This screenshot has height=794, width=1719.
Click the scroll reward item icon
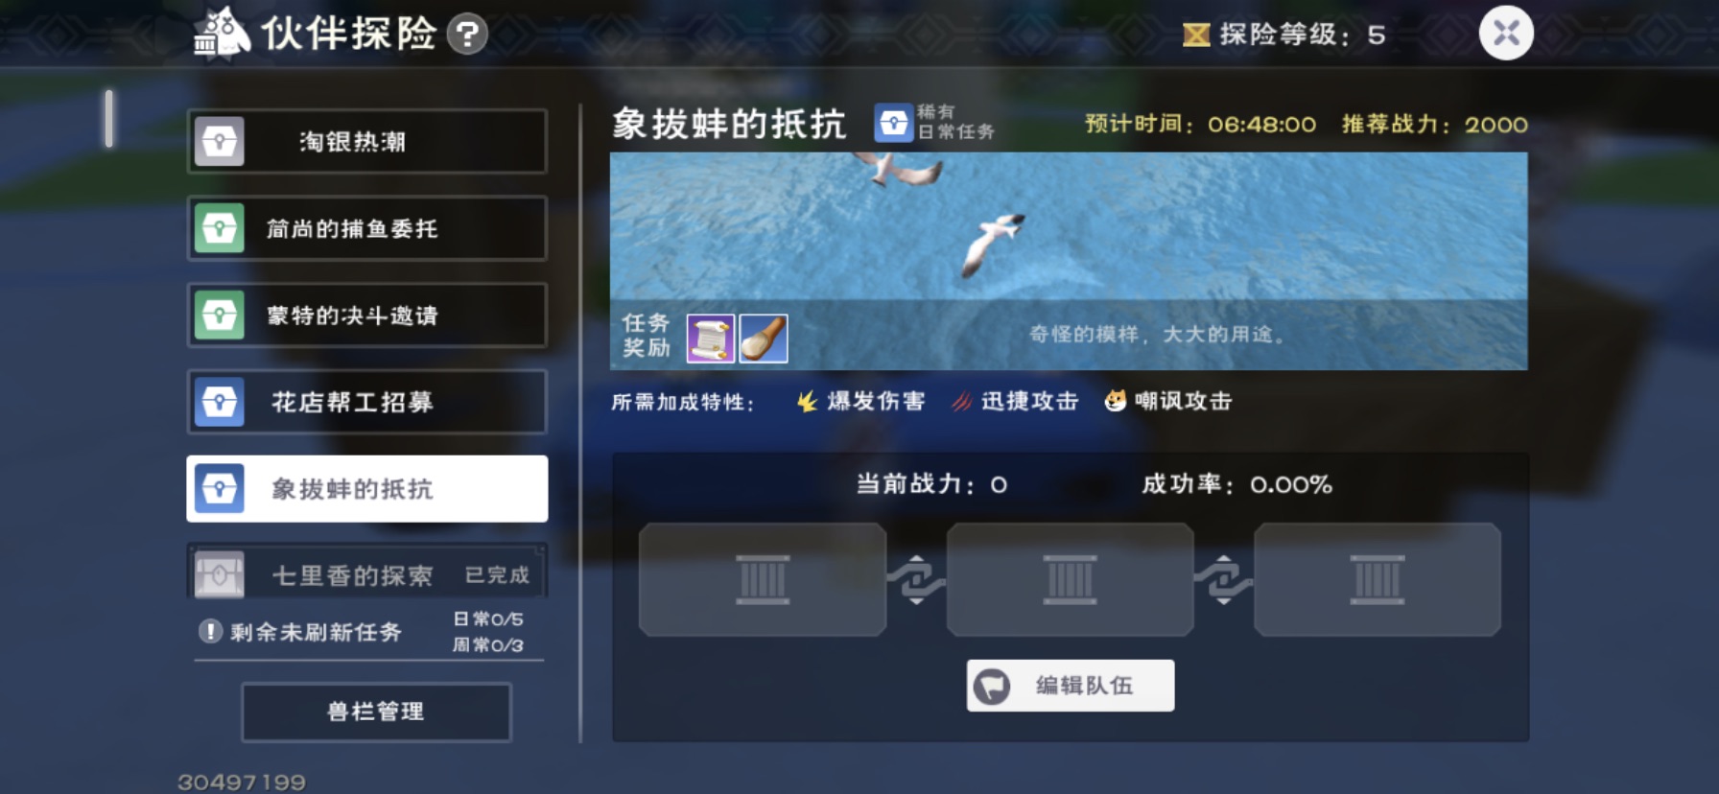(x=711, y=339)
